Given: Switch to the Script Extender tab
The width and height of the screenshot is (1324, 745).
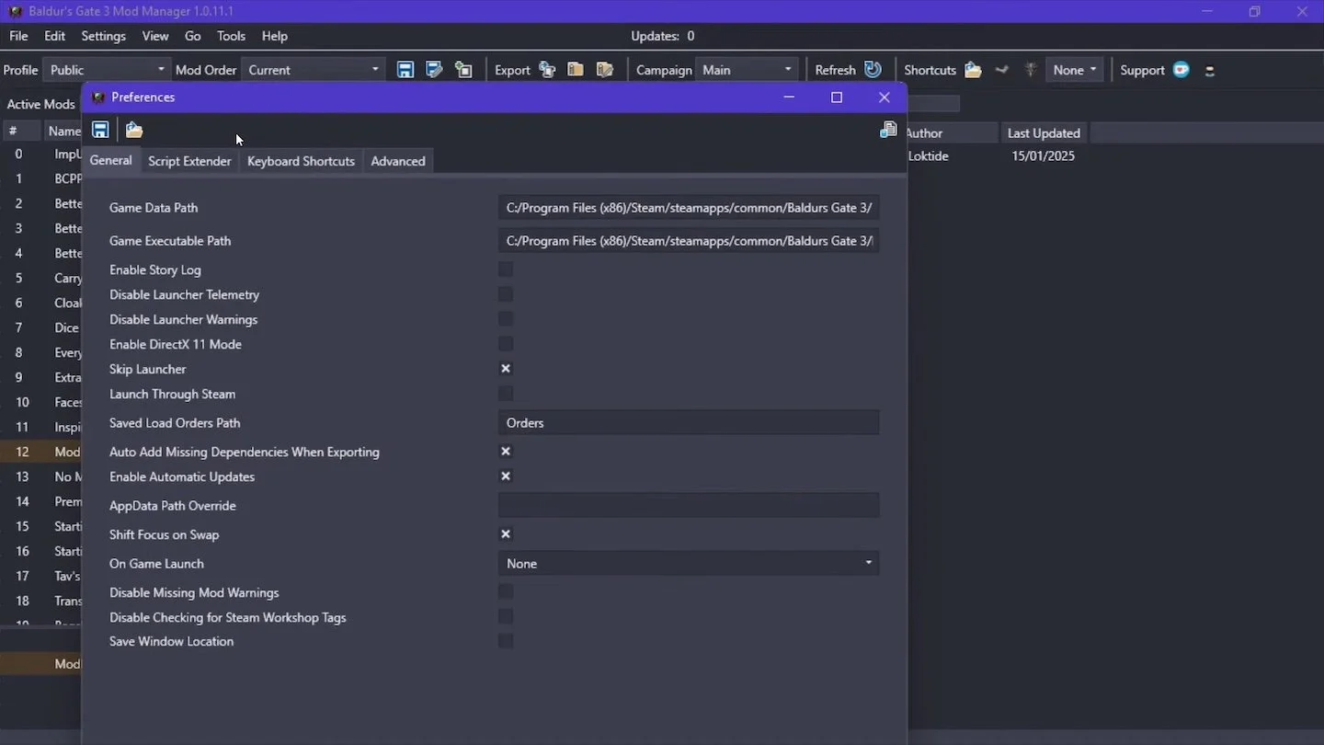Looking at the screenshot, I should (x=189, y=161).
